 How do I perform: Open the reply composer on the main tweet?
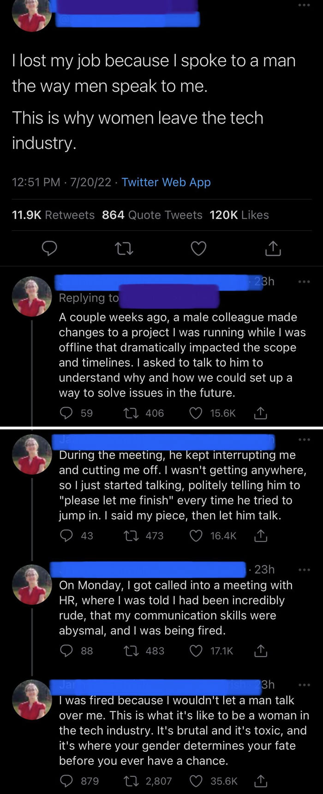(x=50, y=248)
